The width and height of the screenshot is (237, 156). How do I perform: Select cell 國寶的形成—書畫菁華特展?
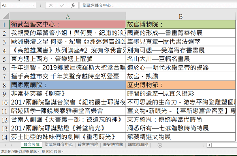pyautogui.click(x=181, y=33)
